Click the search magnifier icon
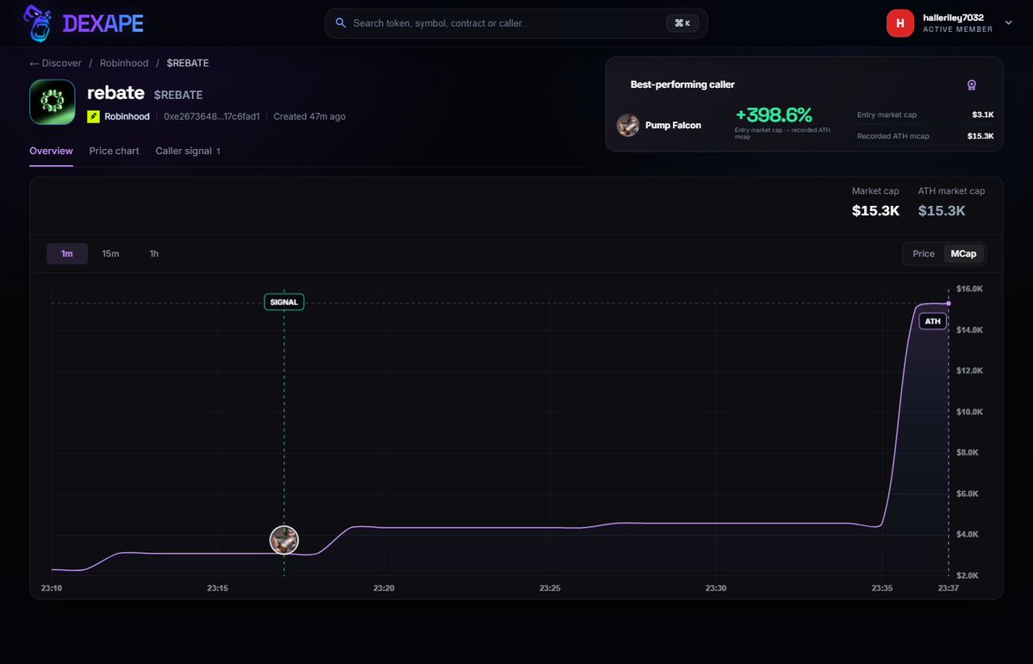The image size is (1033, 664). click(340, 23)
